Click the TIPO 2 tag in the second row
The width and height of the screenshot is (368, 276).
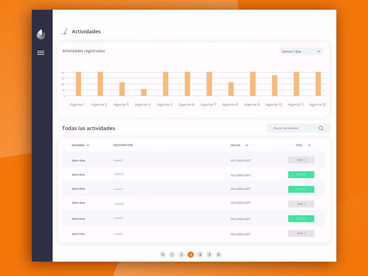click(x=301, y=175)
